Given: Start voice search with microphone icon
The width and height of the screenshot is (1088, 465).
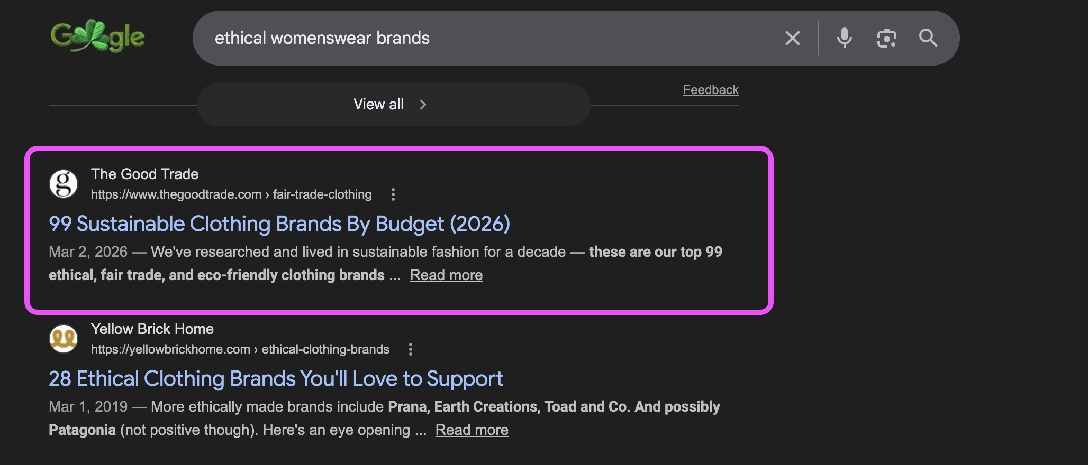Looking at the screenshot, I should point(845,38).
